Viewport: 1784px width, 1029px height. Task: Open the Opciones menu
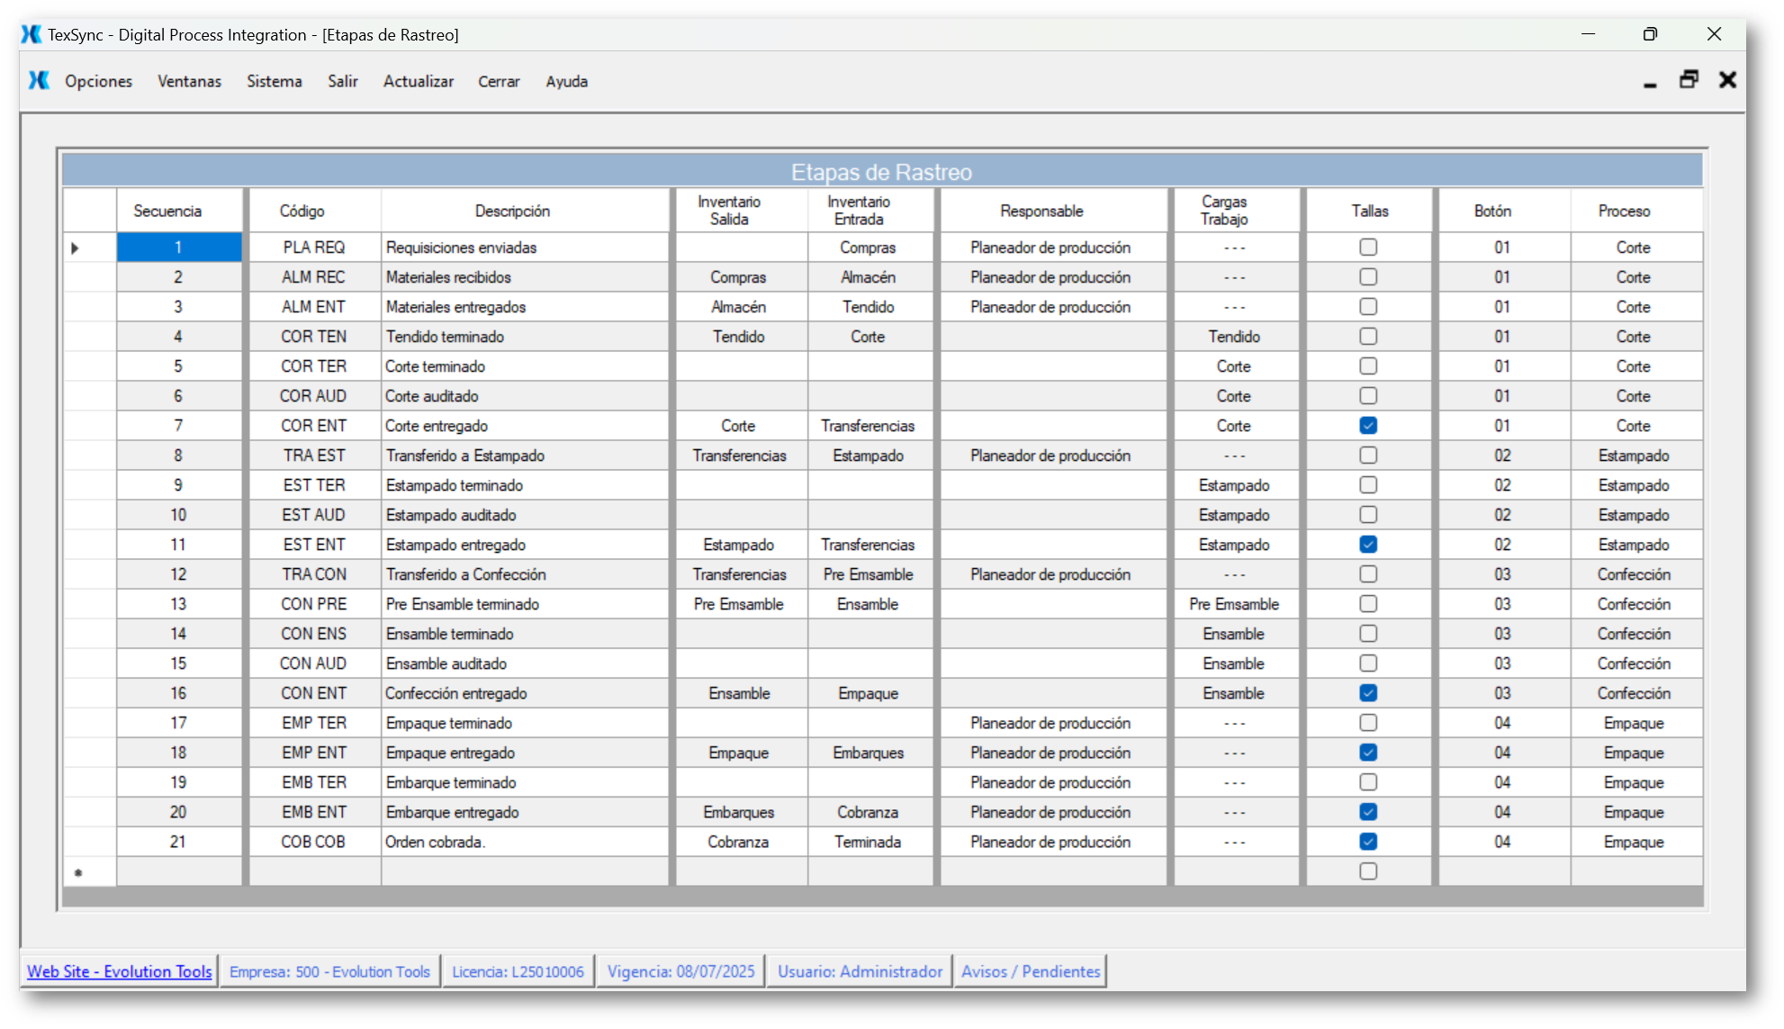98,81
